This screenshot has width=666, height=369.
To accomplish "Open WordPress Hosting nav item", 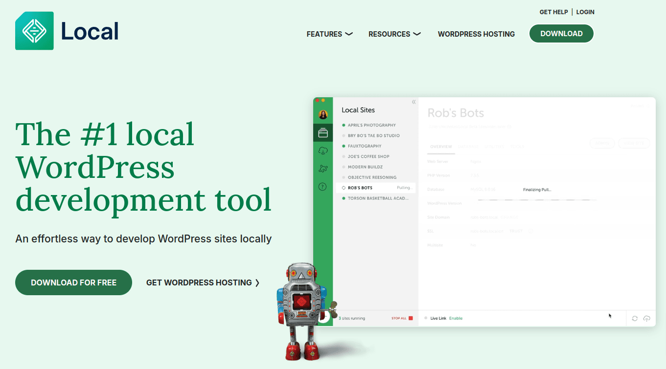I will [476, 34].
